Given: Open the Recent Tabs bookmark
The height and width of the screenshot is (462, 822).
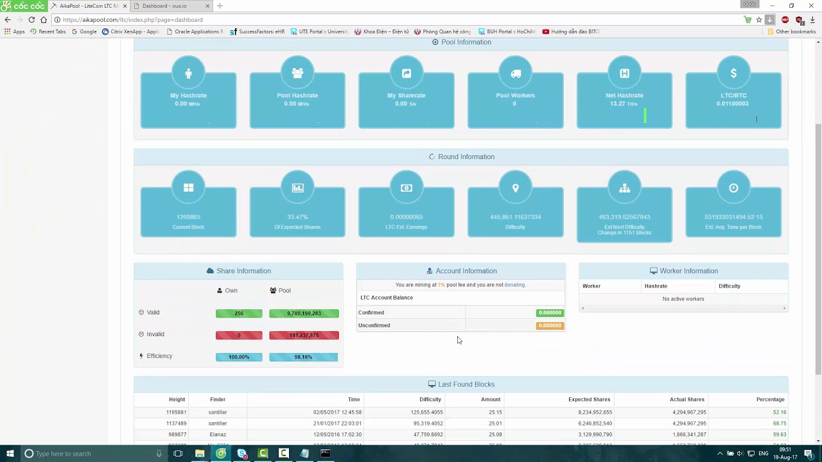Looking at the screenshot, I should [48, 31].
